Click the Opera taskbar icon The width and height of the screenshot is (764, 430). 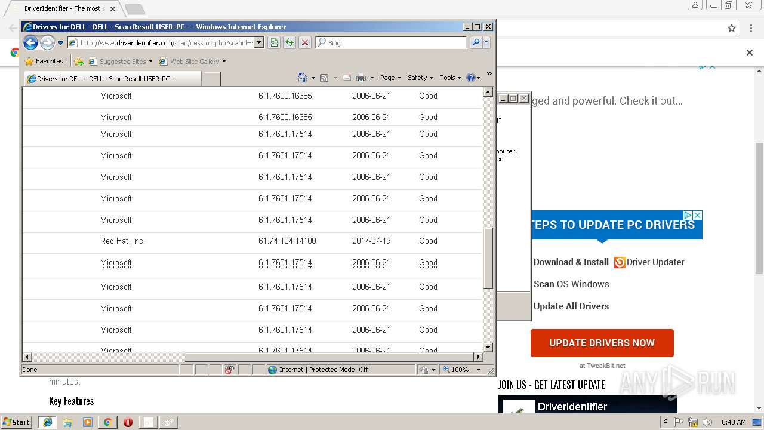point(128,422)
